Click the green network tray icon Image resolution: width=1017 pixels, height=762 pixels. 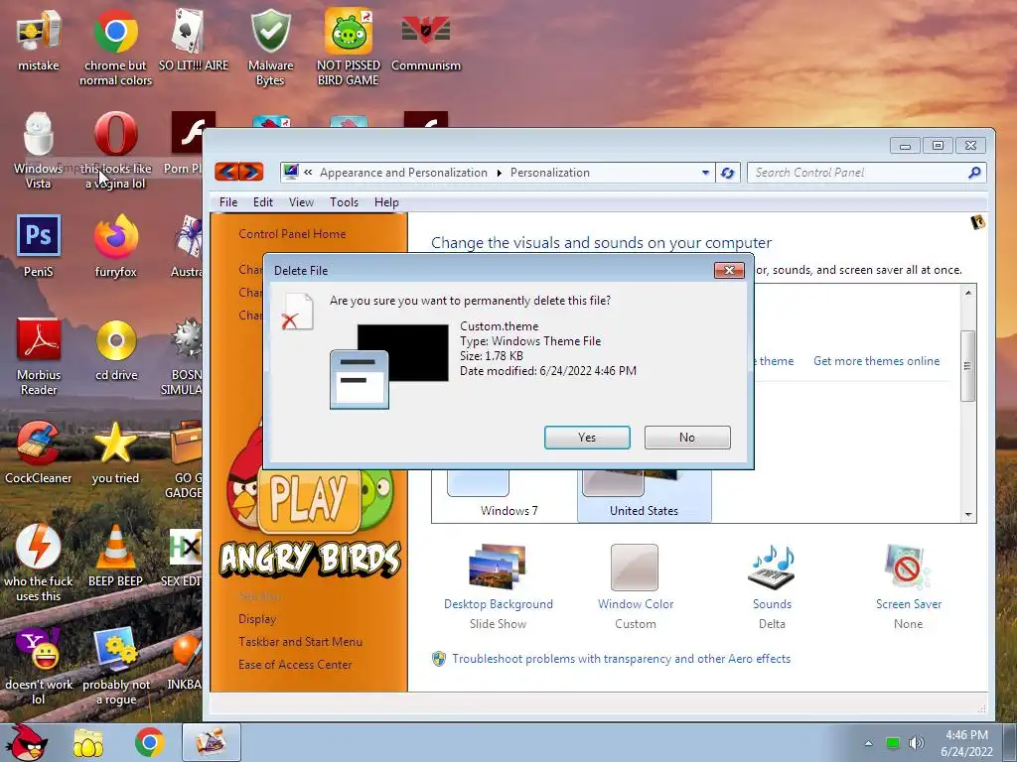point(893,743)
